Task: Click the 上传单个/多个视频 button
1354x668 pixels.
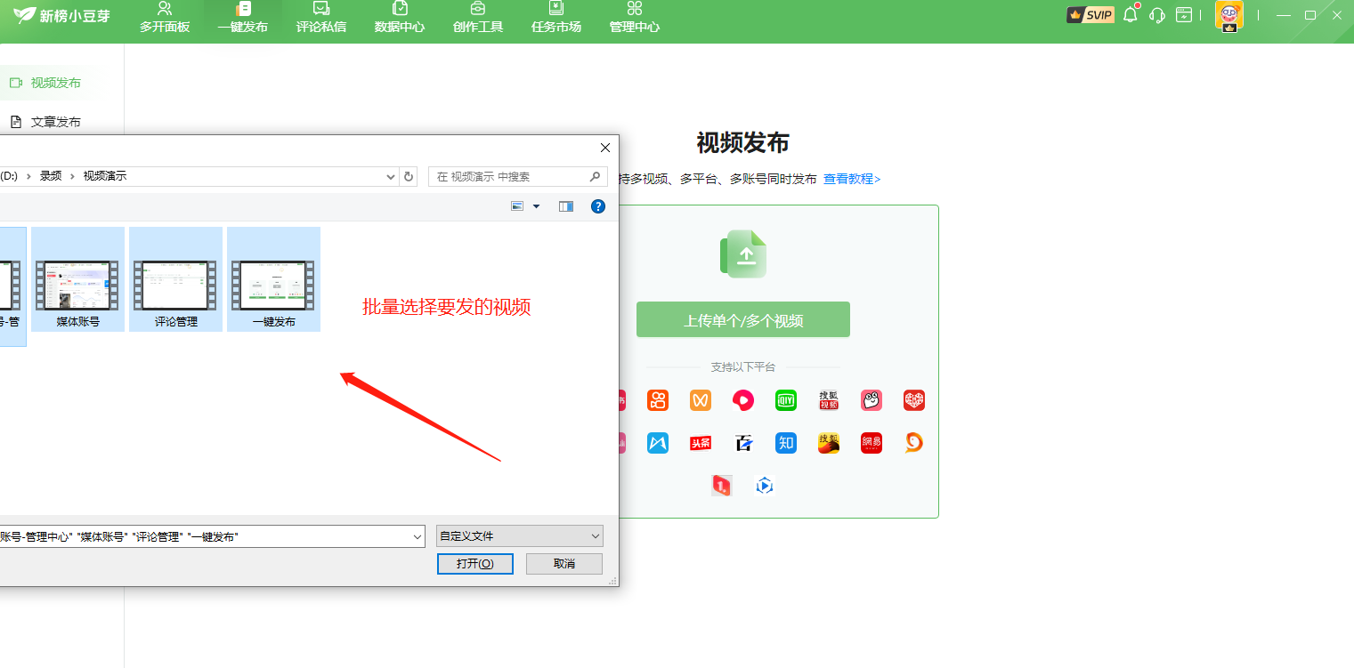Action: coord(743,320)
